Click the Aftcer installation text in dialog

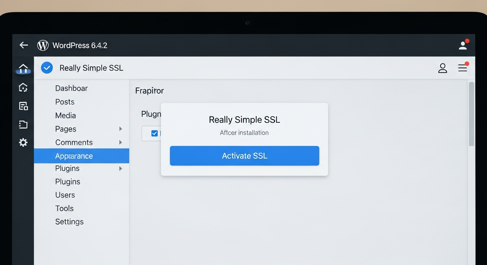(244, 133)
